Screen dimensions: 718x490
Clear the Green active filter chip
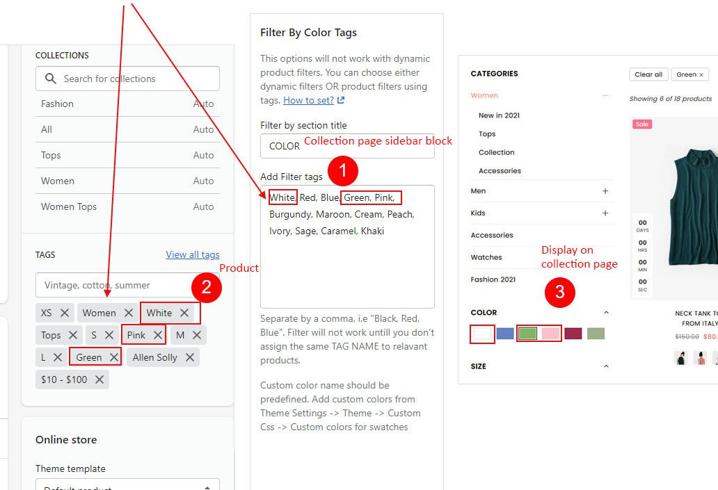pyautogui.click(x=701, y=74)
